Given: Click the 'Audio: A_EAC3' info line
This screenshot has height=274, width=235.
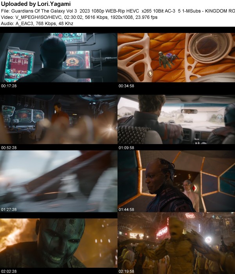Looking at the screenshot, I should 37,24.
